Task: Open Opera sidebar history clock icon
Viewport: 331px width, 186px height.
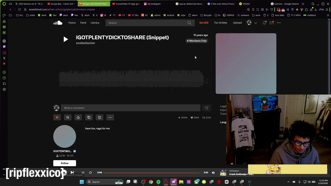Action: [4, 78]
